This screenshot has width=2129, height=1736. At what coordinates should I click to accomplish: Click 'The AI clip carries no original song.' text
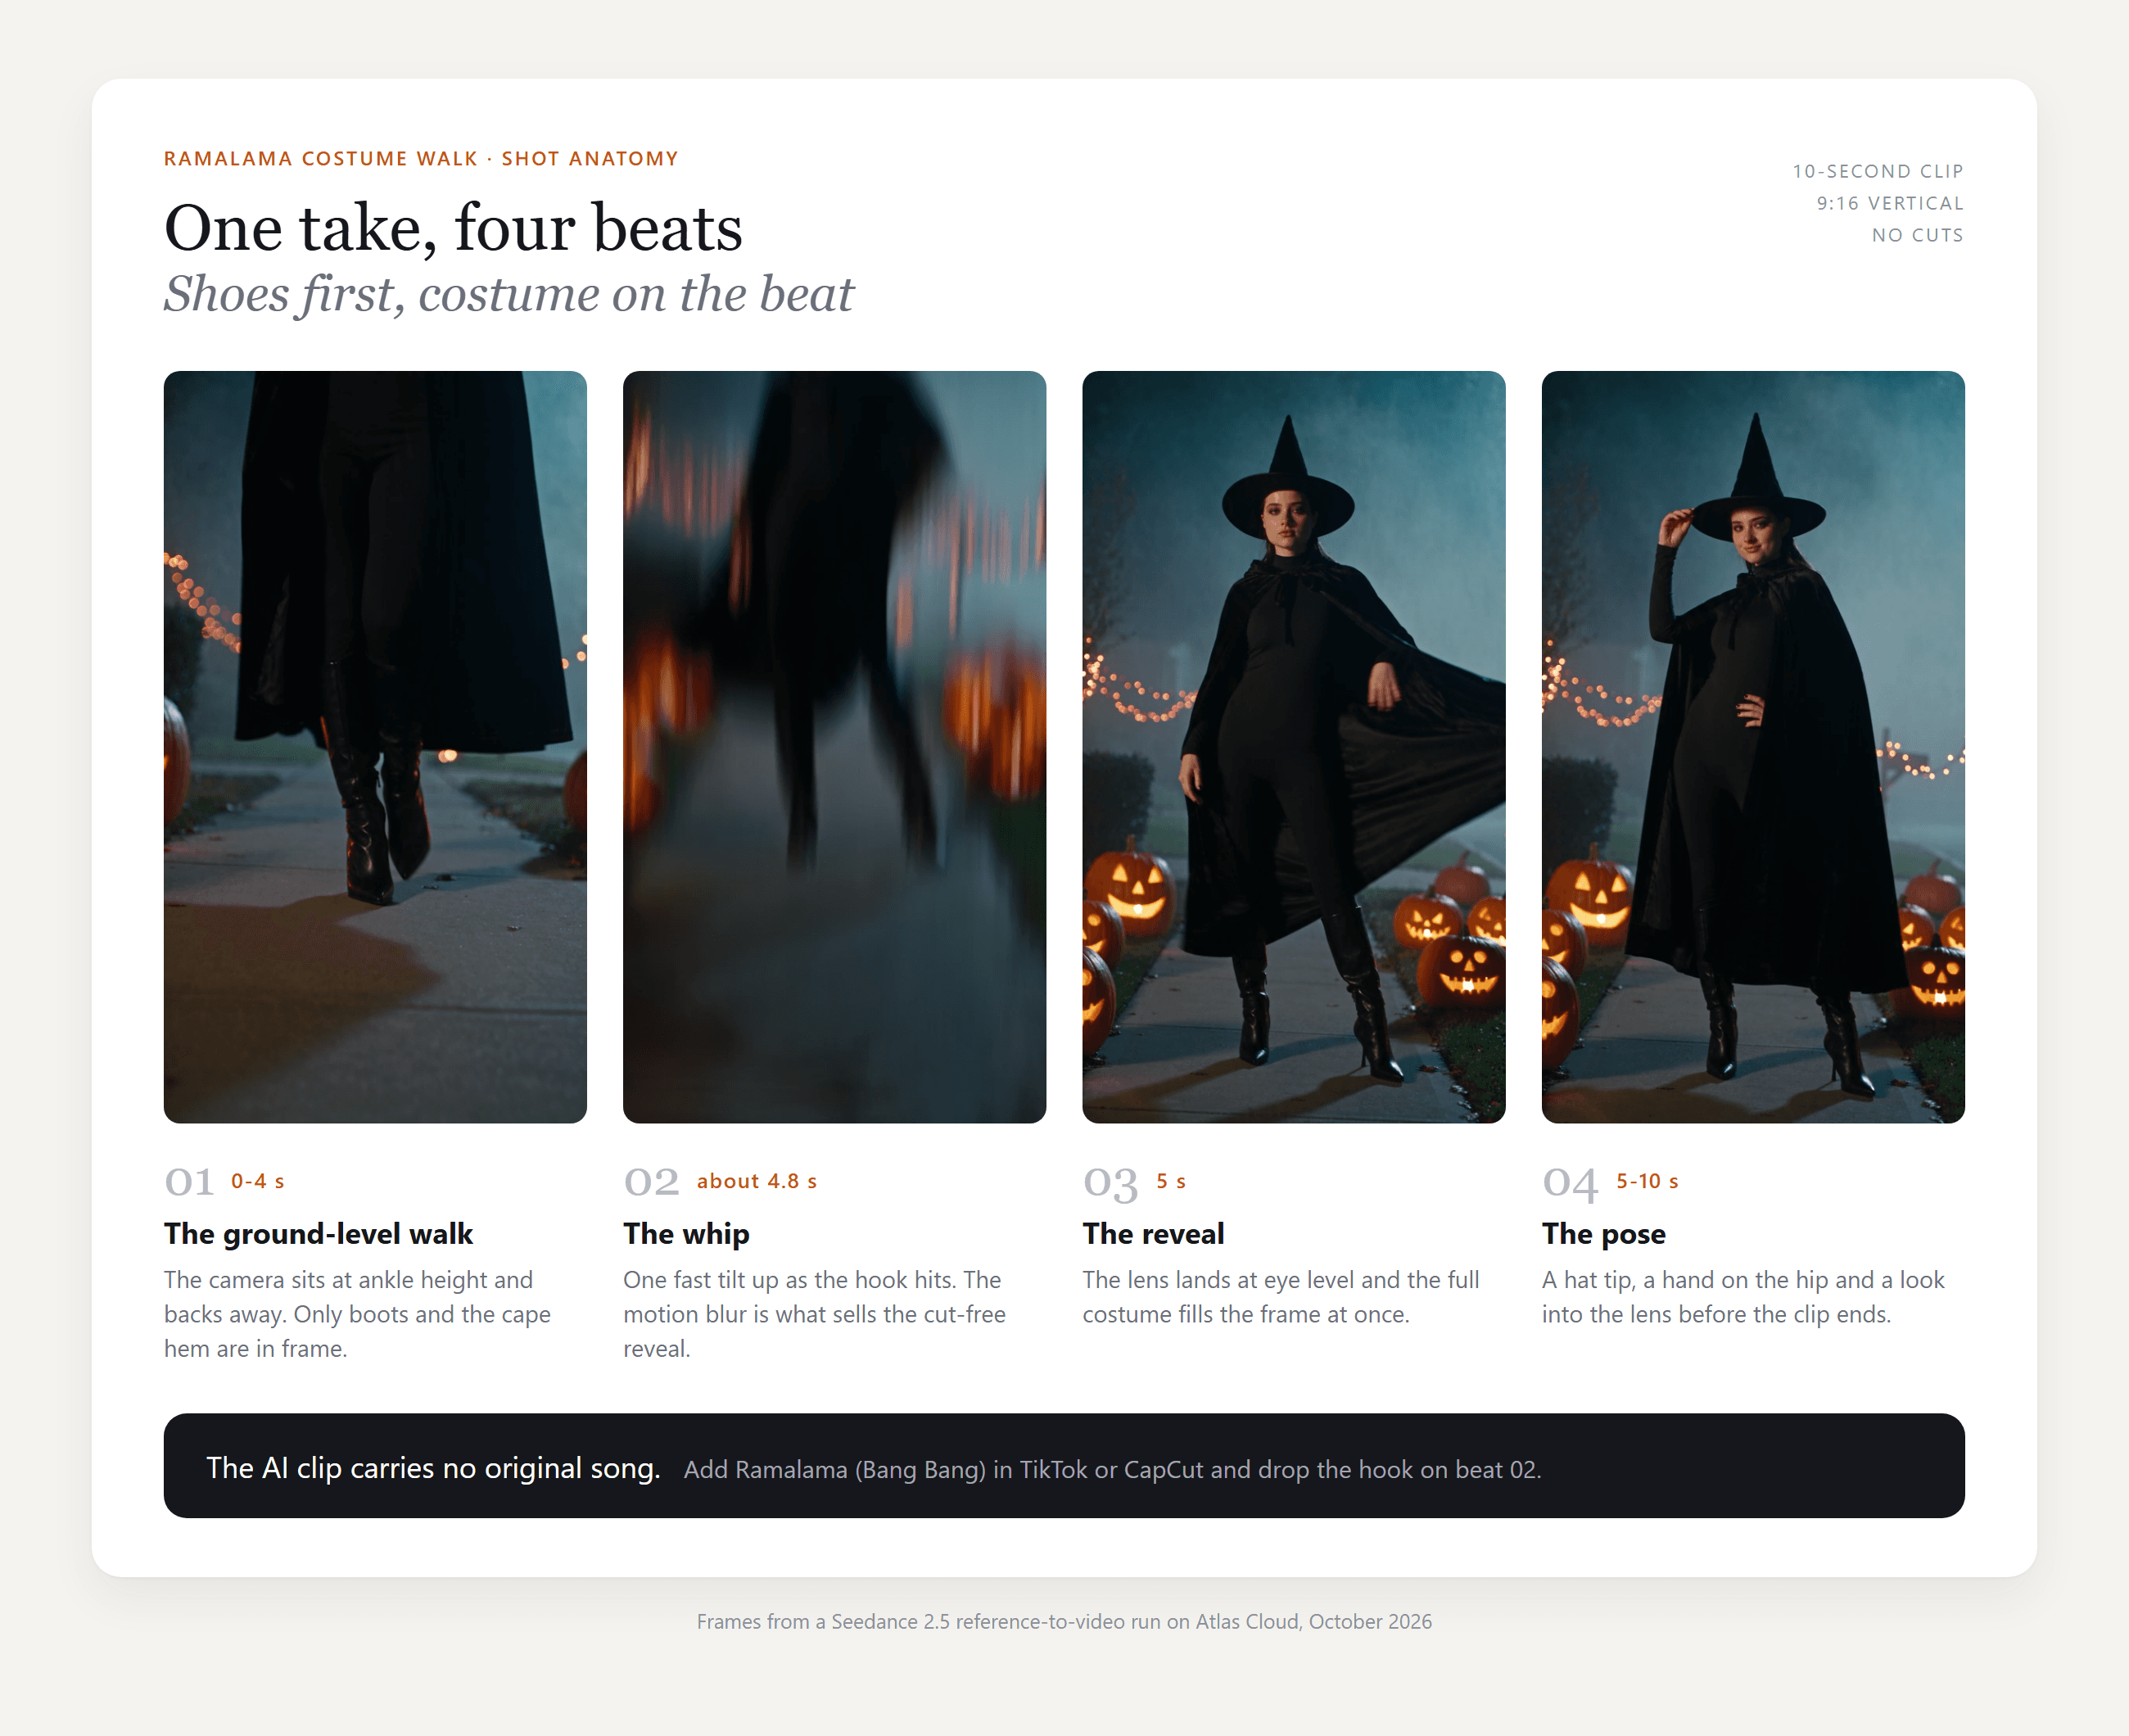433,1468
